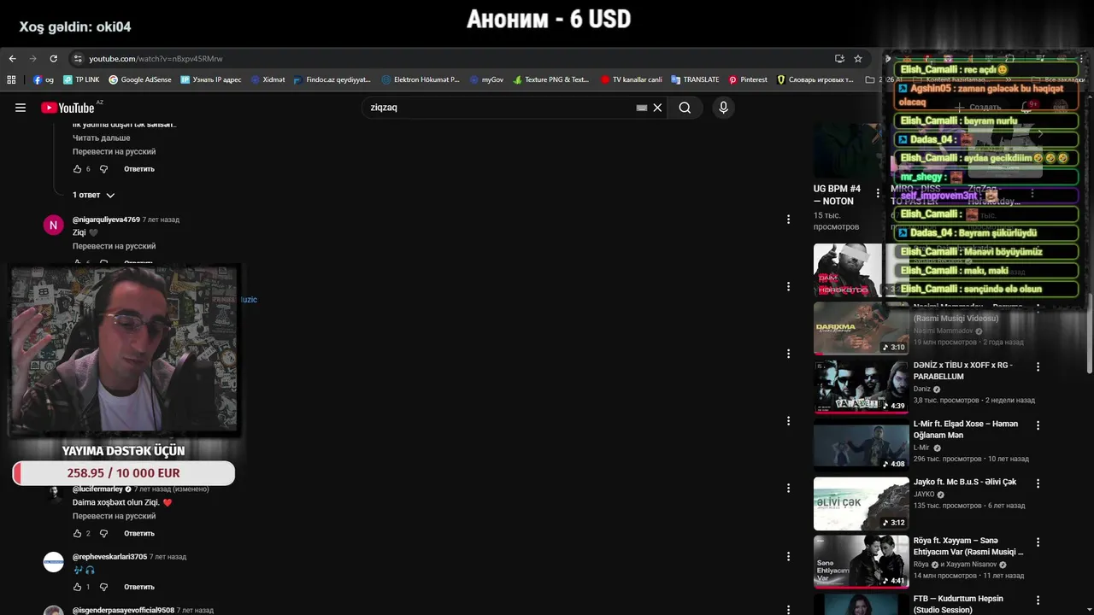Open the @repheveskarlari3705 username link

click(x=109, y=556)
